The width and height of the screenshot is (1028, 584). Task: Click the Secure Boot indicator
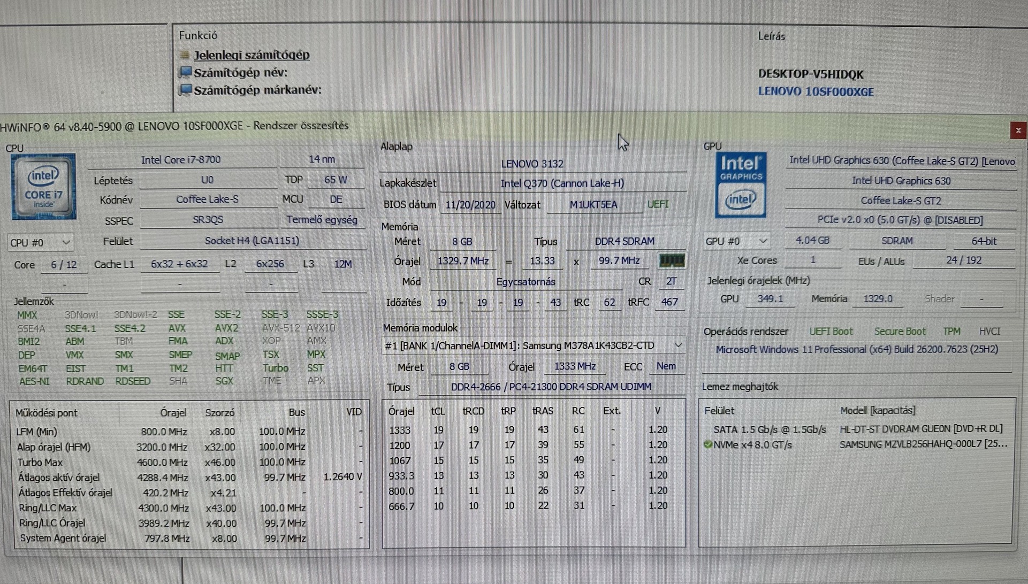(900, 331)
